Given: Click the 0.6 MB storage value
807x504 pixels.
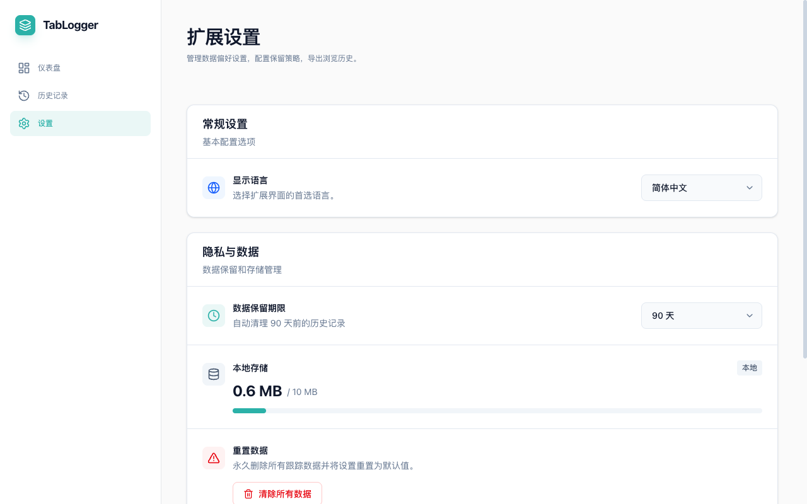Looking at the screenshot, I should 257,391.
